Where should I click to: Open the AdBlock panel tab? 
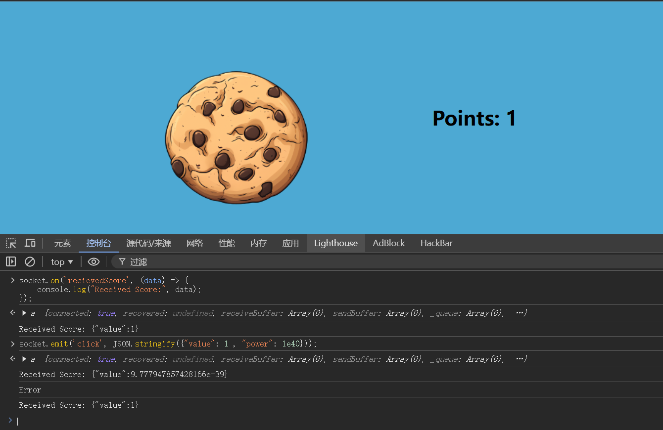388,243
